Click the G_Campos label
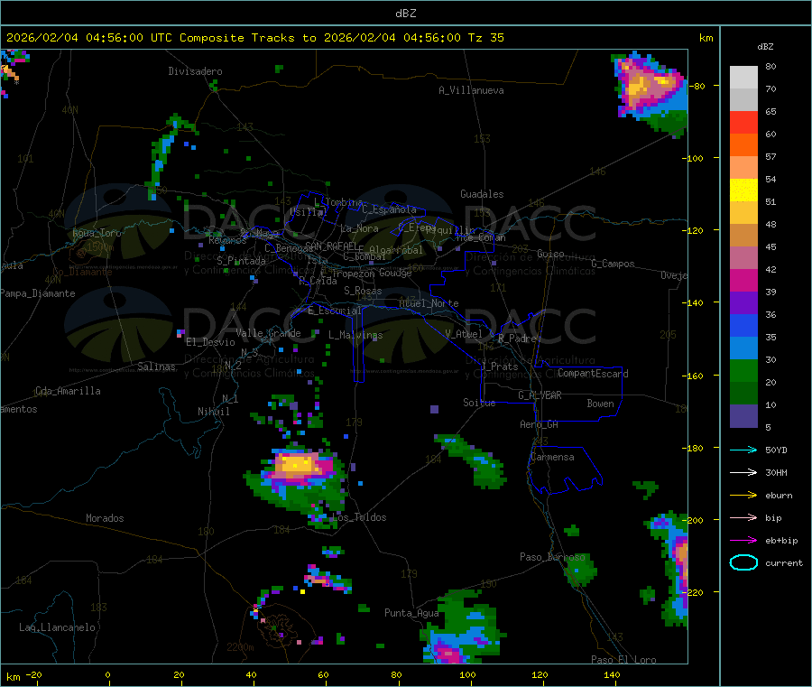 (614, 264)
